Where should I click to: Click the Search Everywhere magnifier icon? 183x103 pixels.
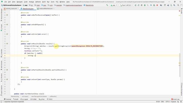coord(178,5)
